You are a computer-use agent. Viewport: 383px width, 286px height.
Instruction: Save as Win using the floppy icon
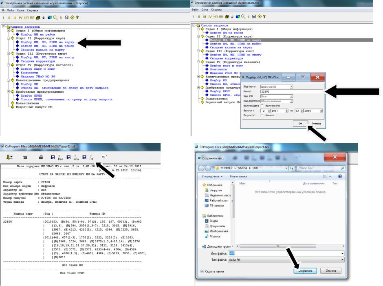point(68,157)
